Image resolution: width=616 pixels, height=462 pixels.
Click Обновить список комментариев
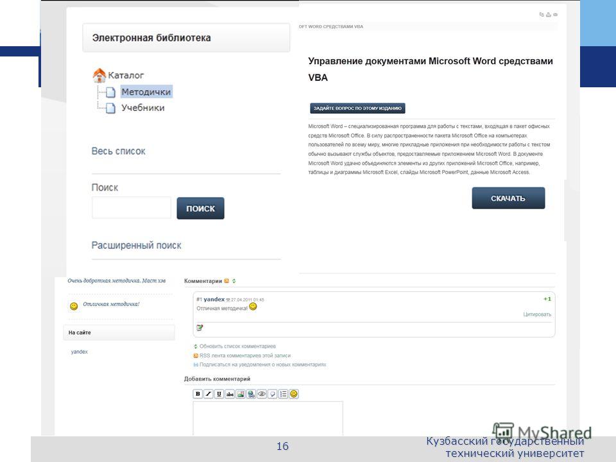(x=237, y=346)
